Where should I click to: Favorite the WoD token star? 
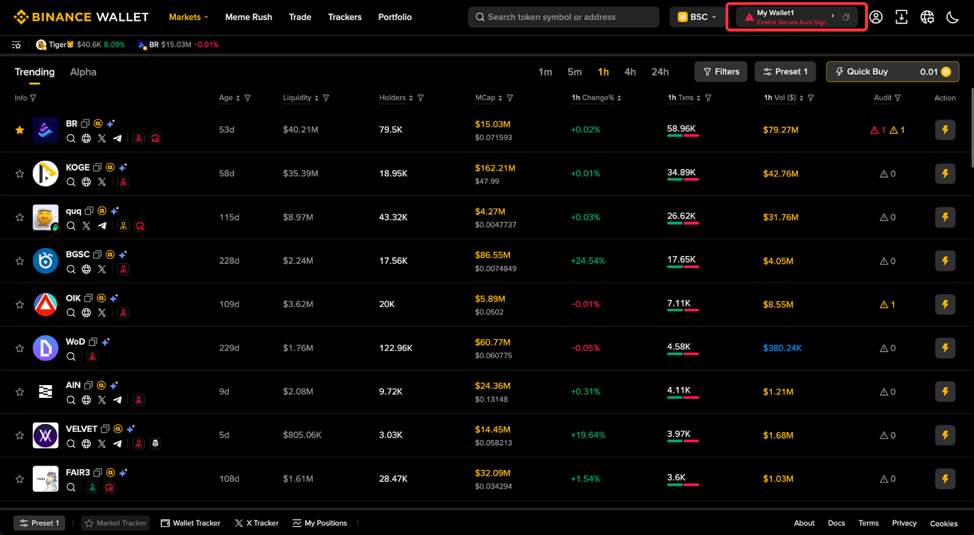click(x=19, y=348)
